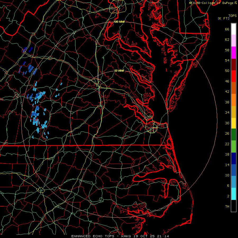Viewport: 238px width, 238px height.
Task: Click the magenta 58 kft legend swatch
Action: click(x=234, y=53)
